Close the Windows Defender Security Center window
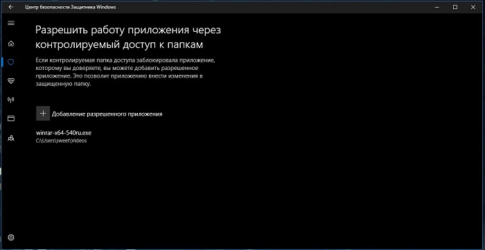This screenshot has width=485, height=250. [x=473, y=7]
